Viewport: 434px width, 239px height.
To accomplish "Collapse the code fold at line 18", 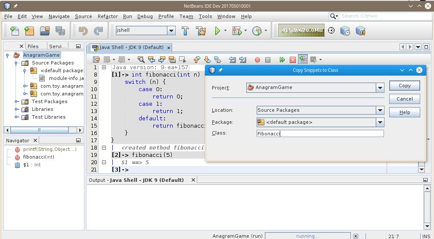I will click(104, 147).
